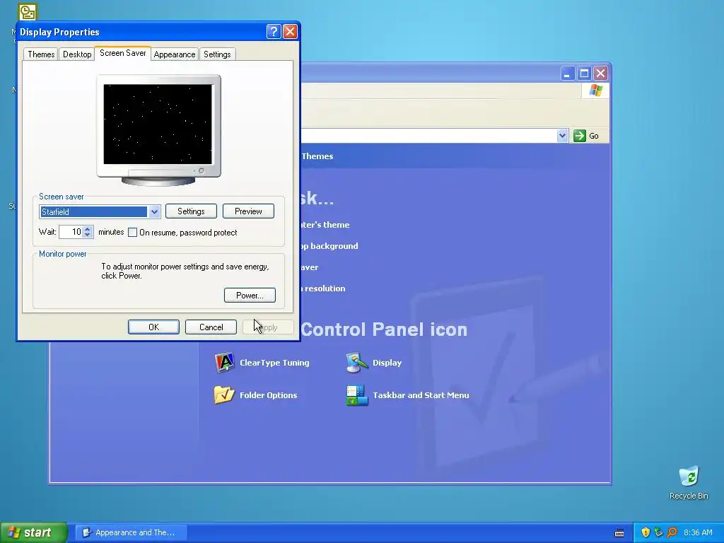Click the Windows flag logo in Control Panel window
Viewport: 724px width, 543px height.
pos(595,90)
